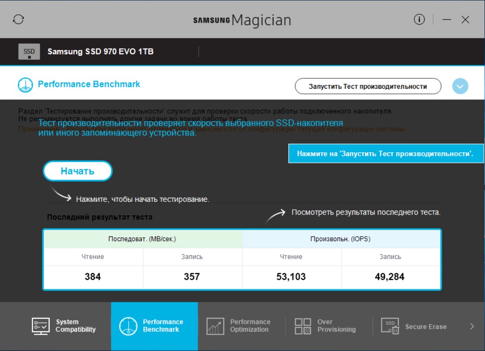Image resolution: width=485 pixels, height=351 pixels.
Task: Close the Samsung Magician window
Action: click(x=465, y=19)
